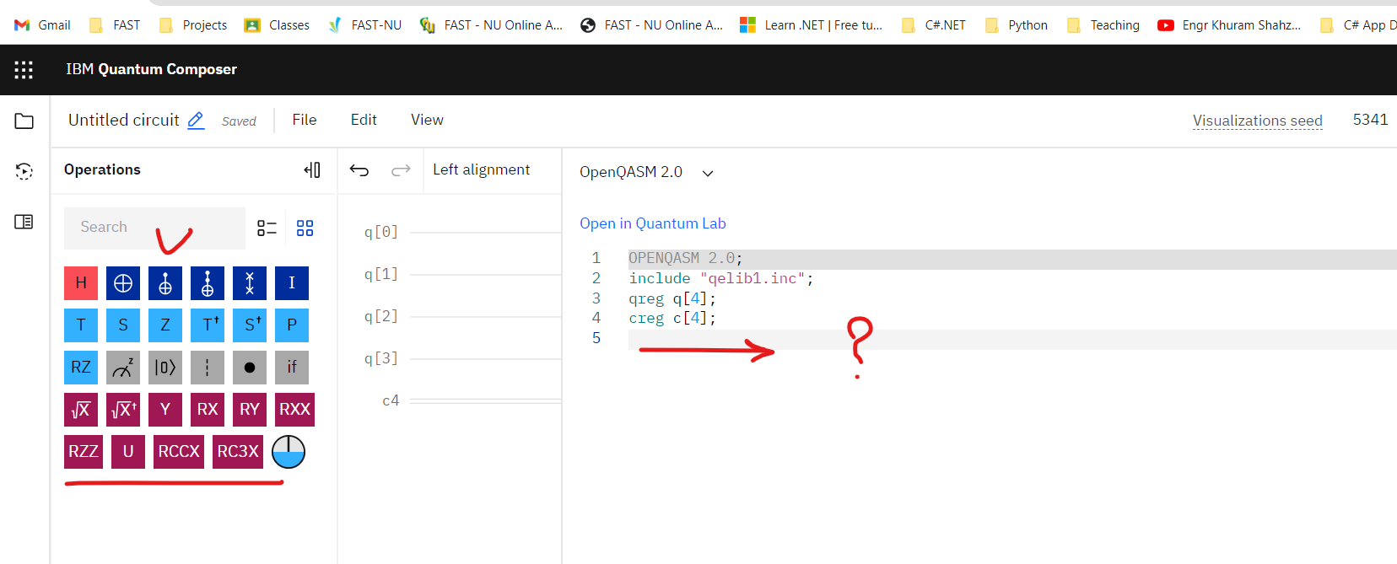Select the RX rotation gate

208,410
